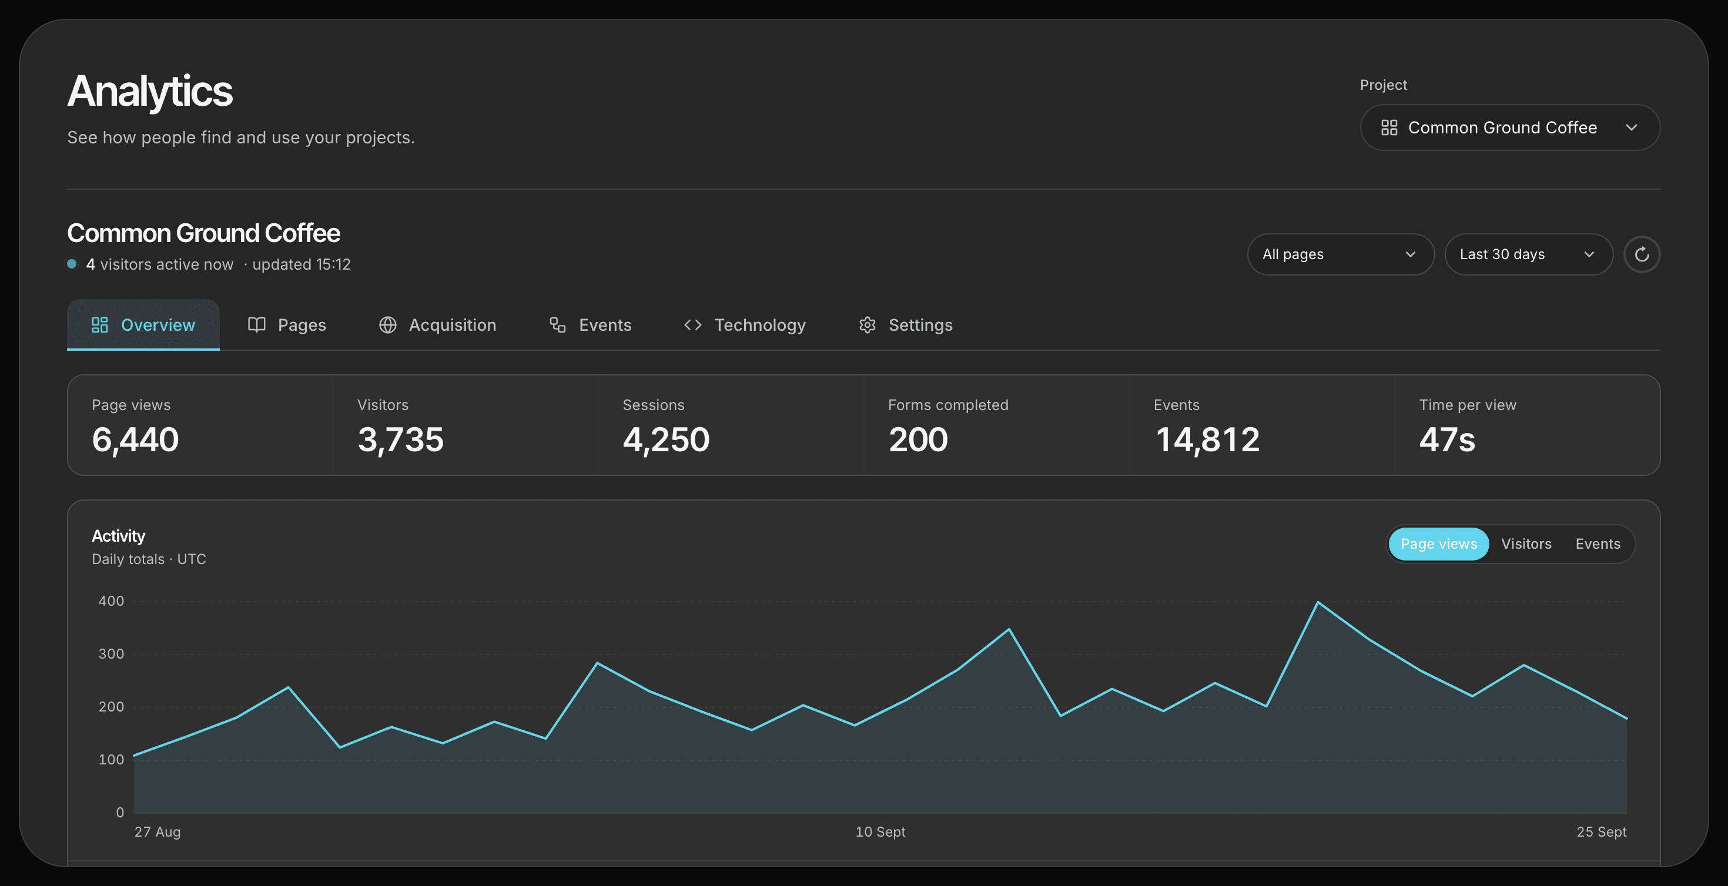
Task: Click the Sessions 4,250 stat card
Action: (731, 425)
